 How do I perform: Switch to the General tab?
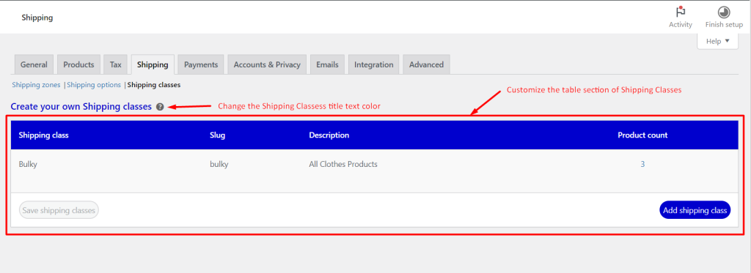pos(34,64)
